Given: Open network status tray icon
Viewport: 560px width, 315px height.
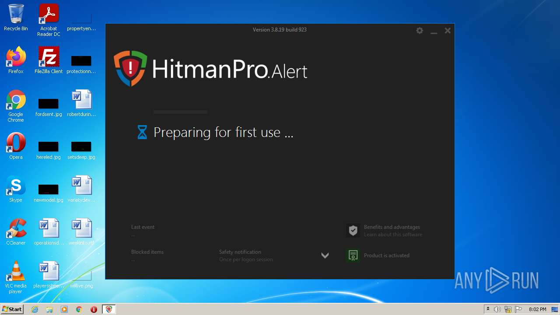Looking at the screenshot, I should pyautogui.click(x=508, y=309).
